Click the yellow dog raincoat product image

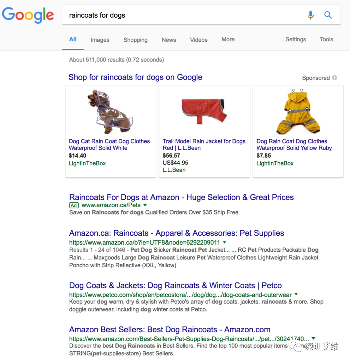pyautogui.click(x=298, y=111)
